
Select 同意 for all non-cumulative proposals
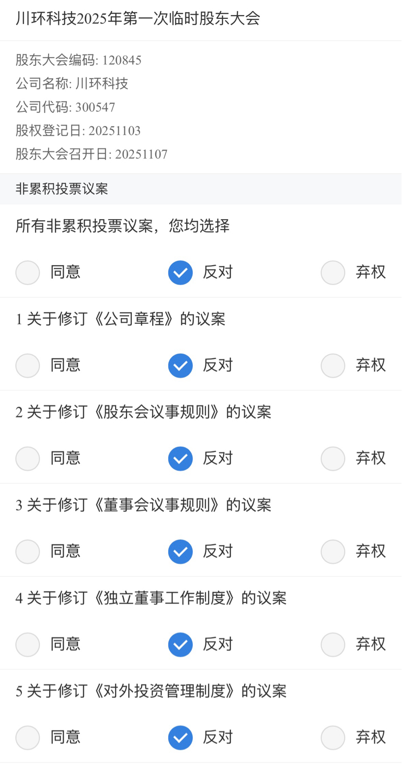point(28,273)
